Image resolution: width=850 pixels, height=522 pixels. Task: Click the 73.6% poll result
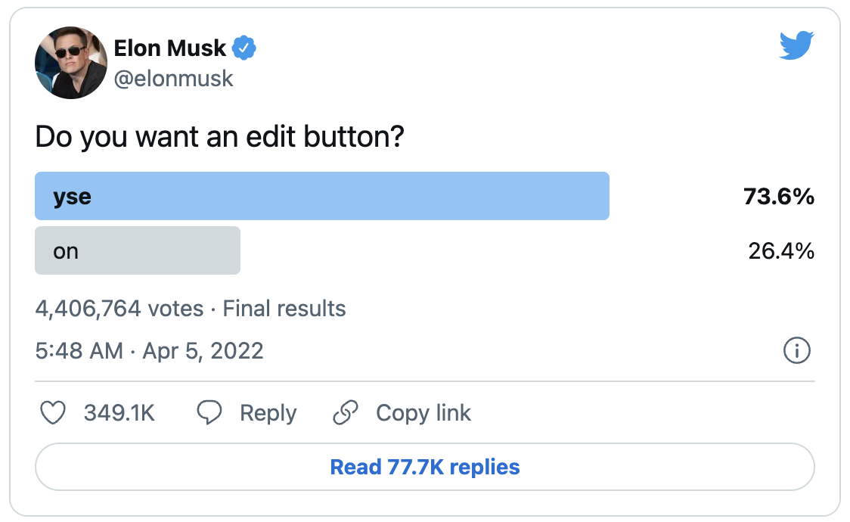point(778,197)
